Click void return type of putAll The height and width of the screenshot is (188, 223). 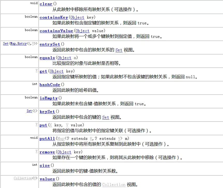tap(34, 138)
